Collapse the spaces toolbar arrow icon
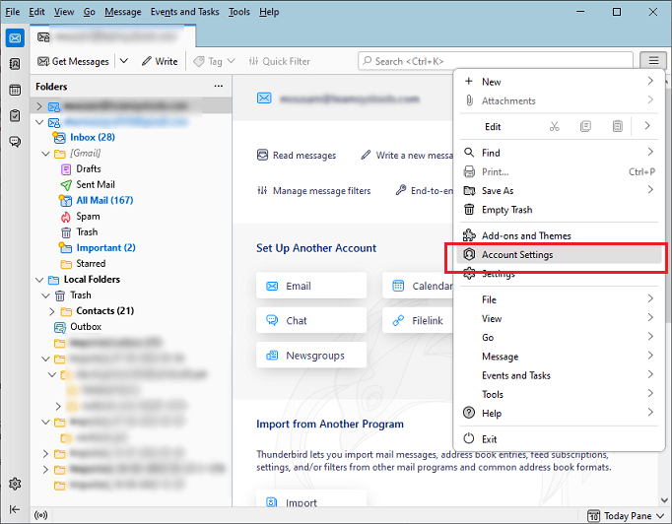Image resolution: width=672 pixels, height=524 pixels. click(15, 509)
